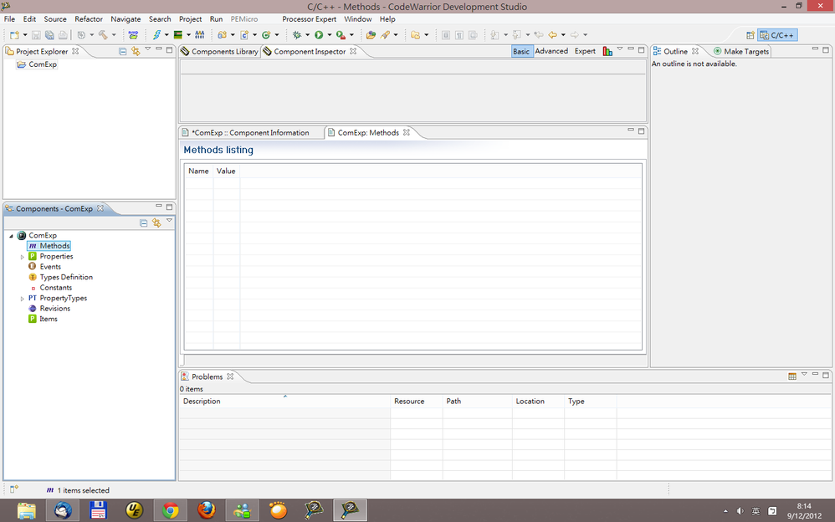Collapse the ComExp component tree node

point(11,235)
